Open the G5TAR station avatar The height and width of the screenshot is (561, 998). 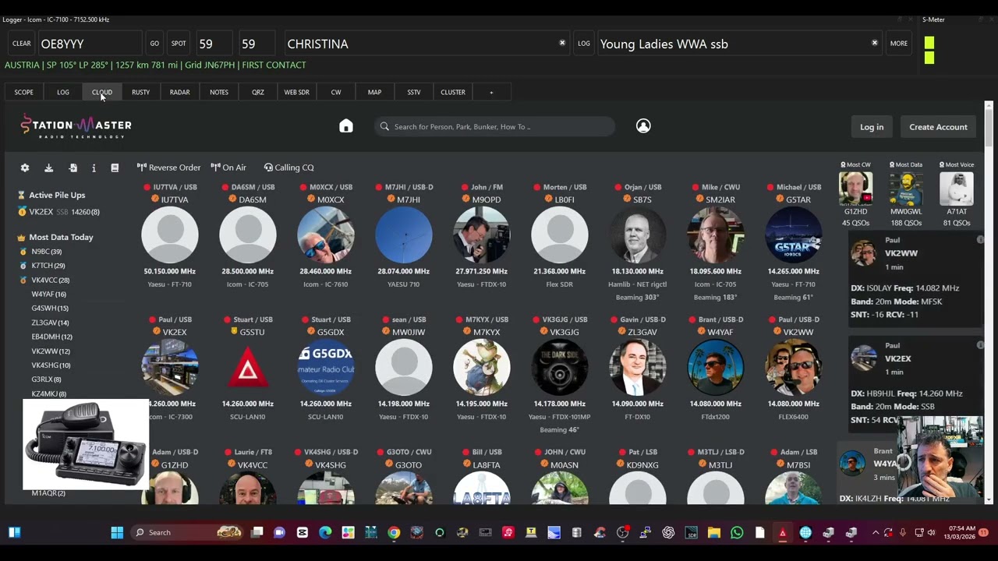click(794, 235)
